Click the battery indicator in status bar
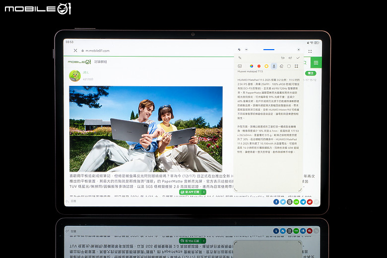The height and width of the screenshot is (258, 387). coord(317,43)
